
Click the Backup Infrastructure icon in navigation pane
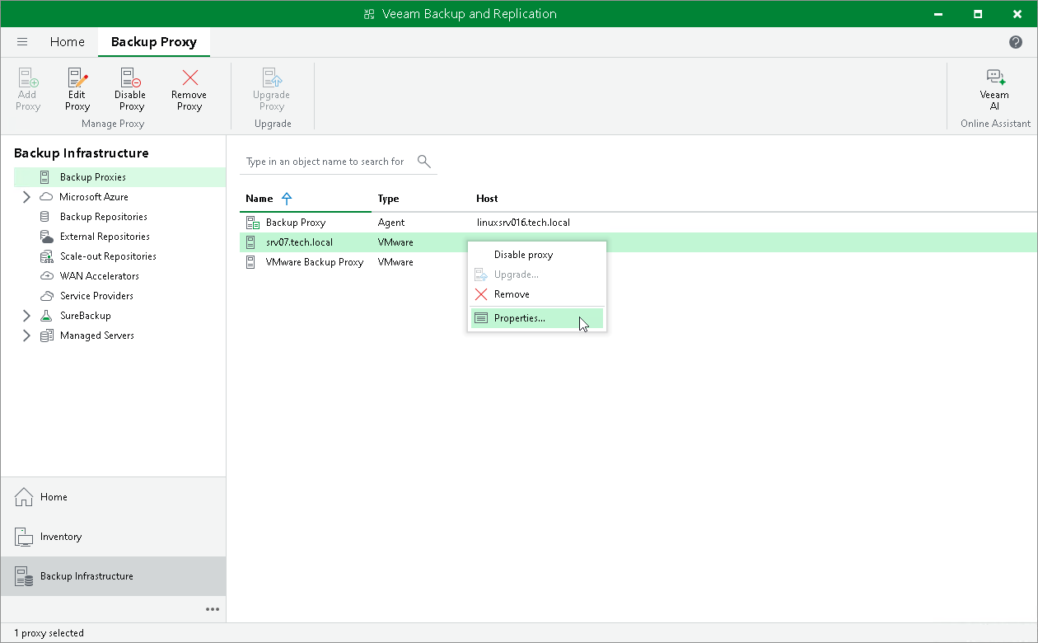(x=24, y=576)
